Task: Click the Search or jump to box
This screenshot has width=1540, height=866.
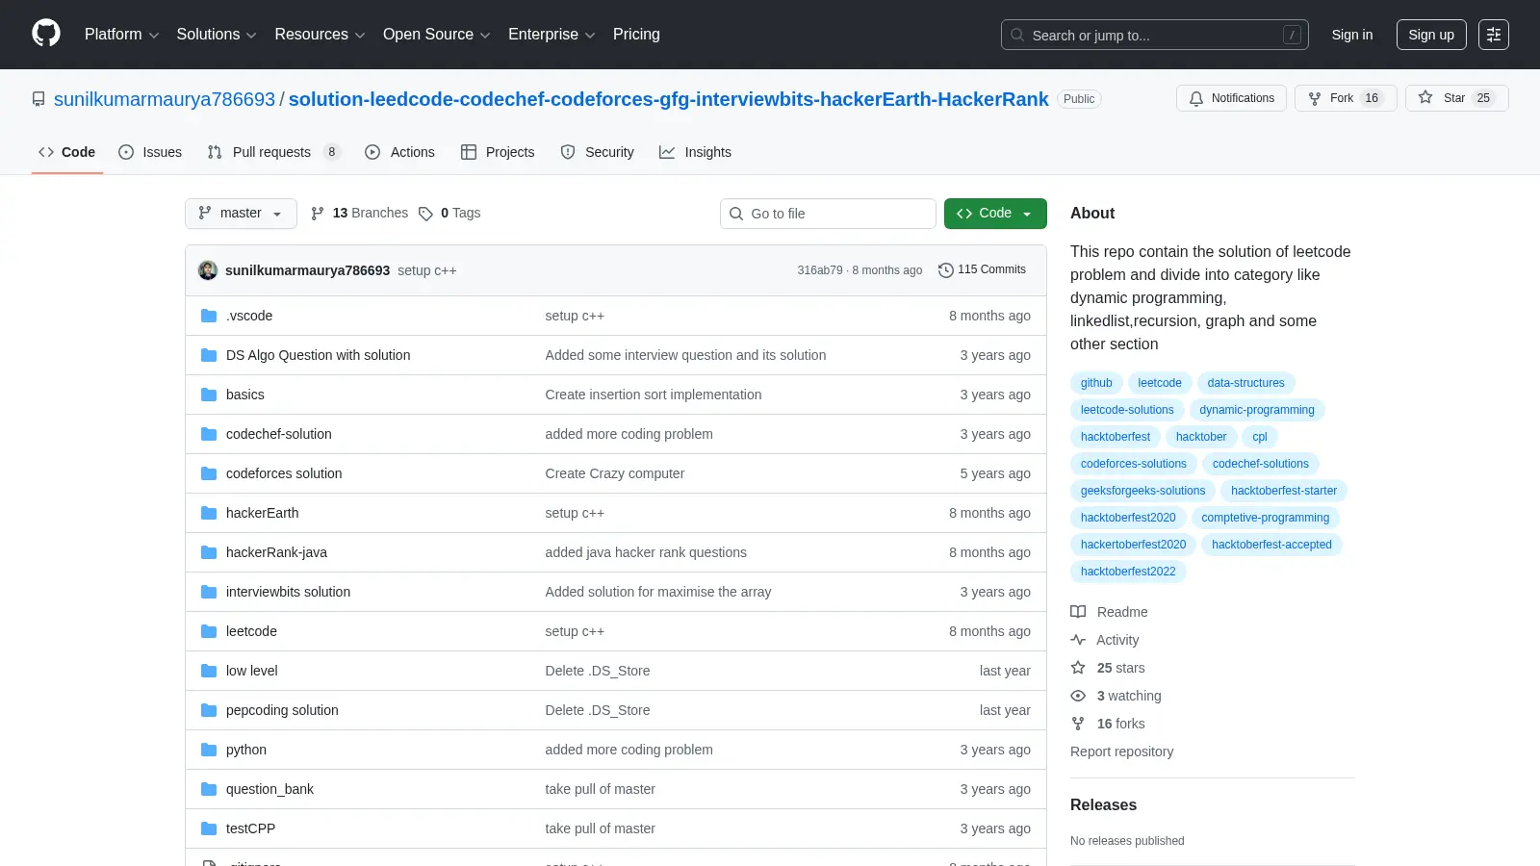Action: tap(1154, 35)
